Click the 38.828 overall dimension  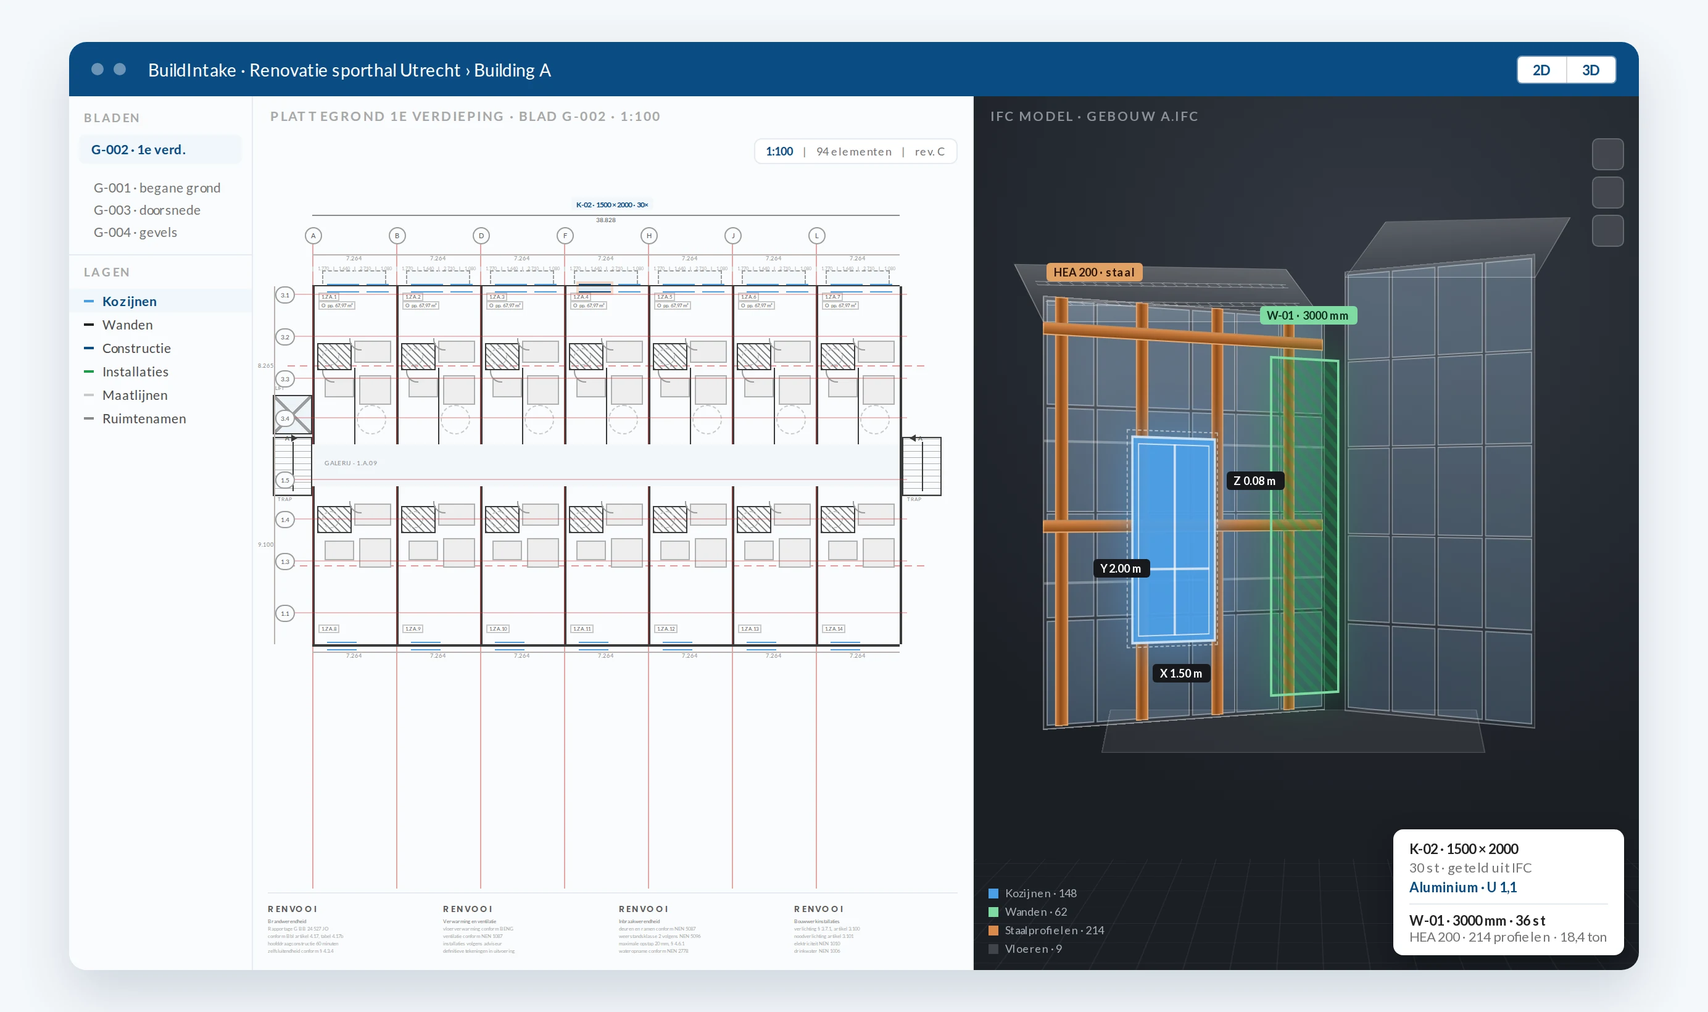pos(605,220)
